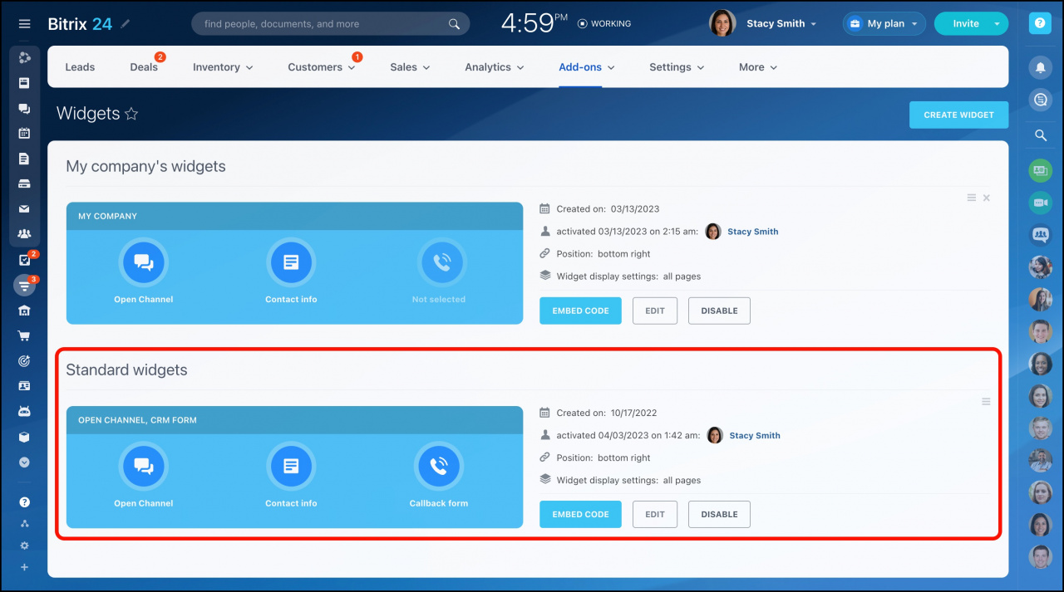Open the My Company widget hamburger menu handle

[x=971, y=198]
